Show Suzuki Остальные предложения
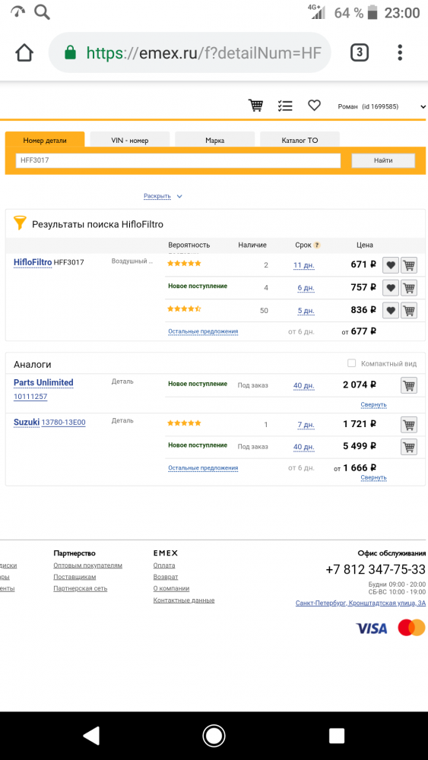 pyautogui.click(x=203, y=468)
